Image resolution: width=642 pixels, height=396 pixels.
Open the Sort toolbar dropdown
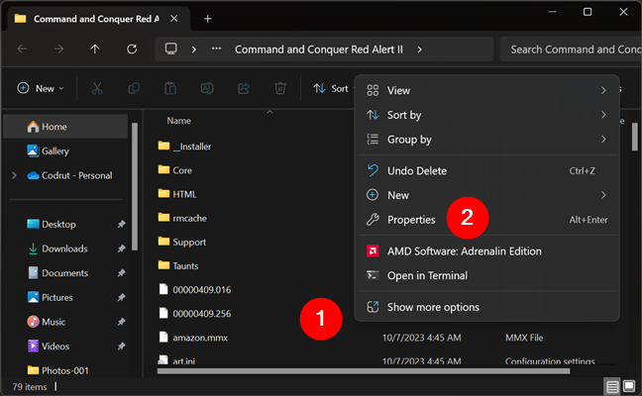tap(331, 88)
